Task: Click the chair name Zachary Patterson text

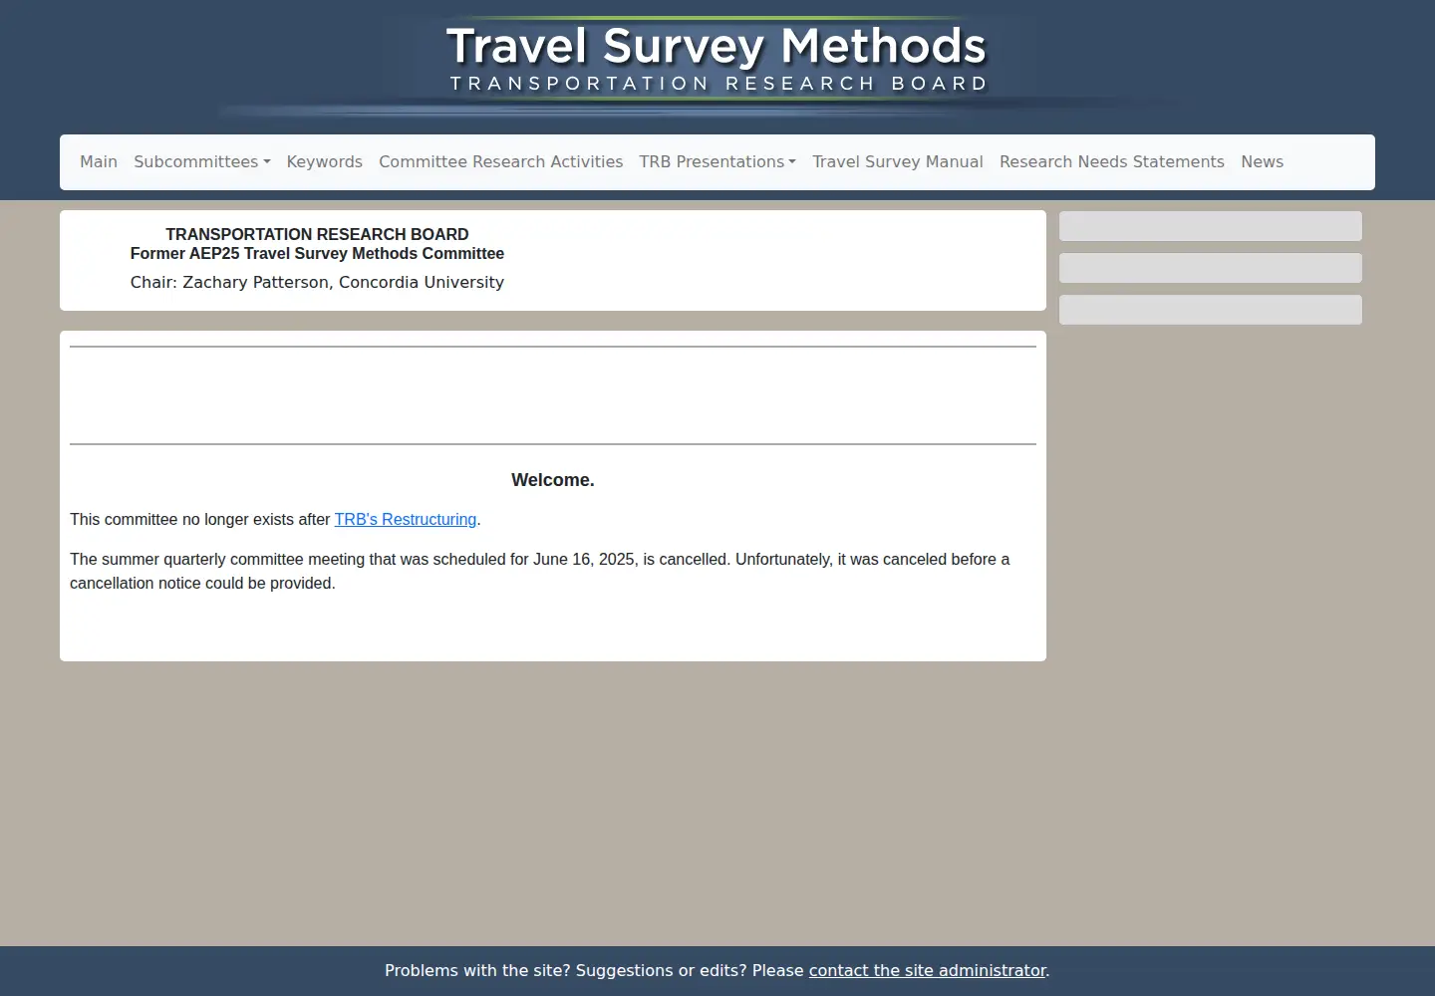Action: pos(256,282)
